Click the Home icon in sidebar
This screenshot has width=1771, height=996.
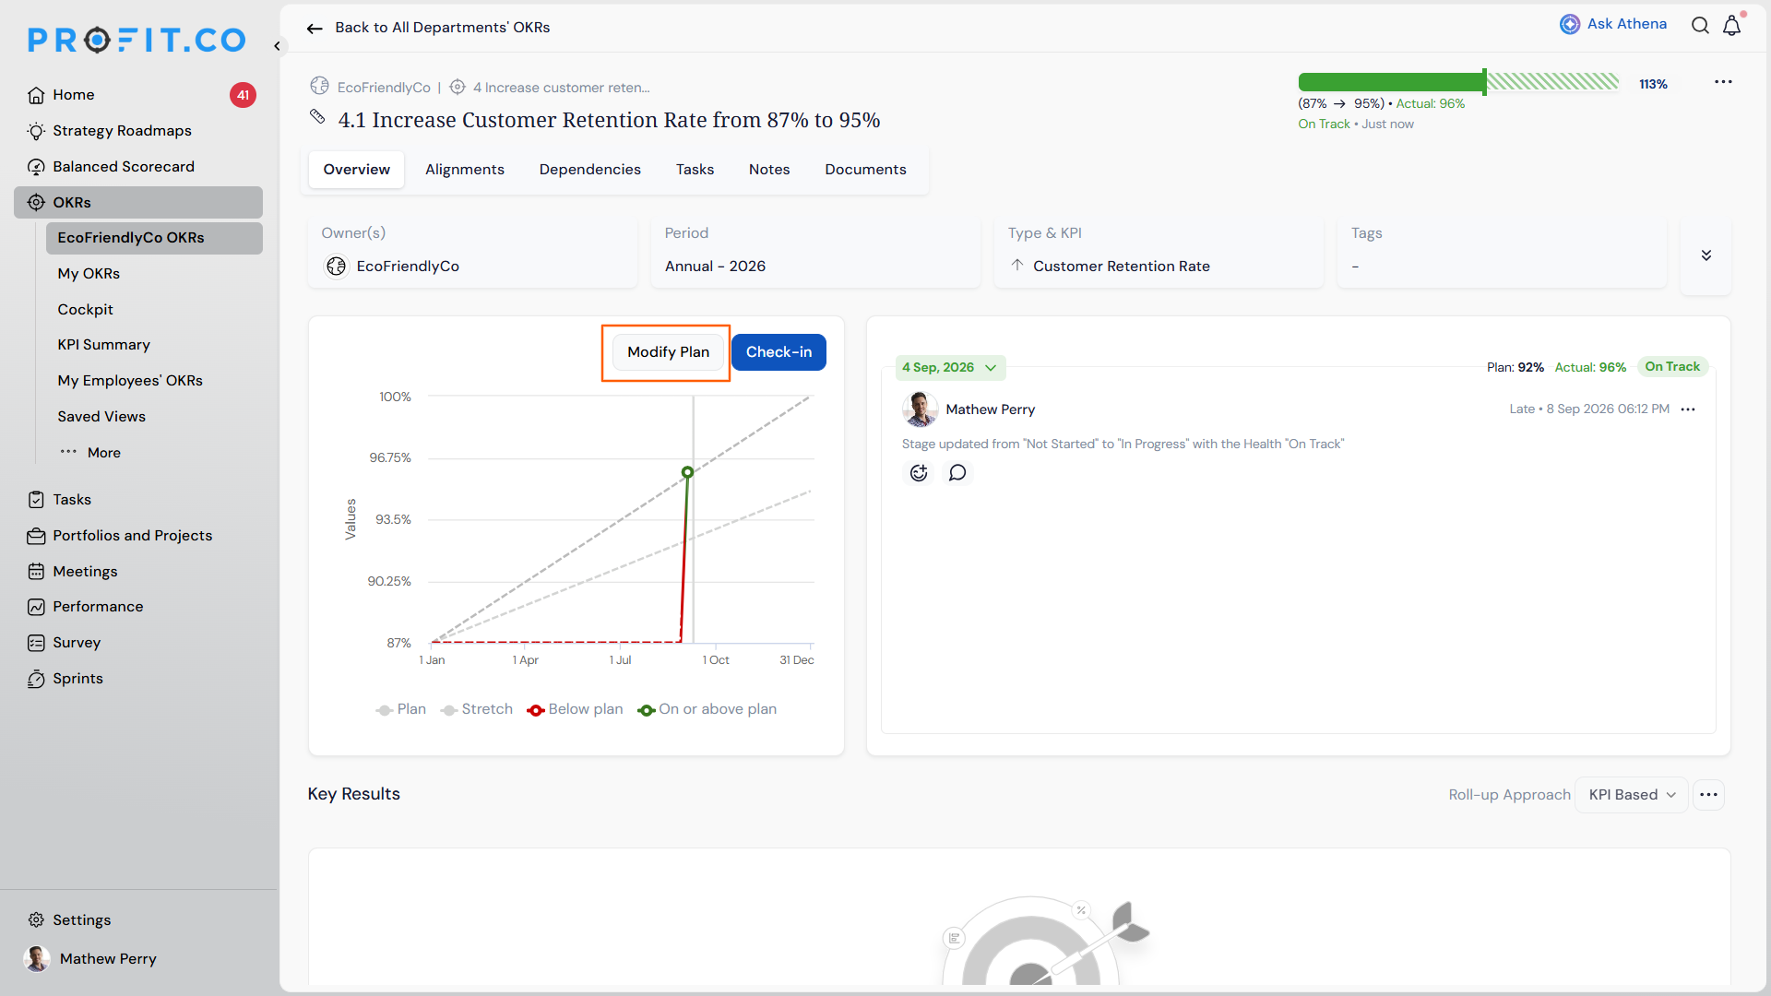36,95
